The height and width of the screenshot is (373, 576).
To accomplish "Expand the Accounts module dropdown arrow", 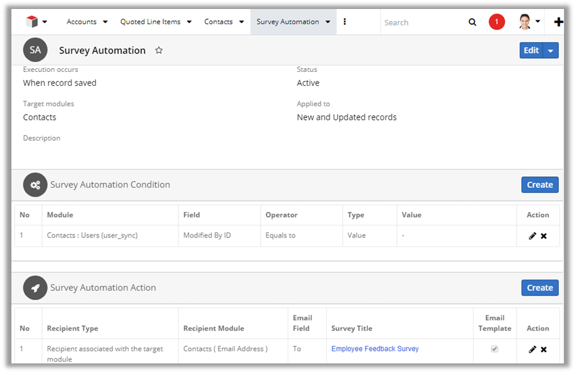I will [105, 22].
